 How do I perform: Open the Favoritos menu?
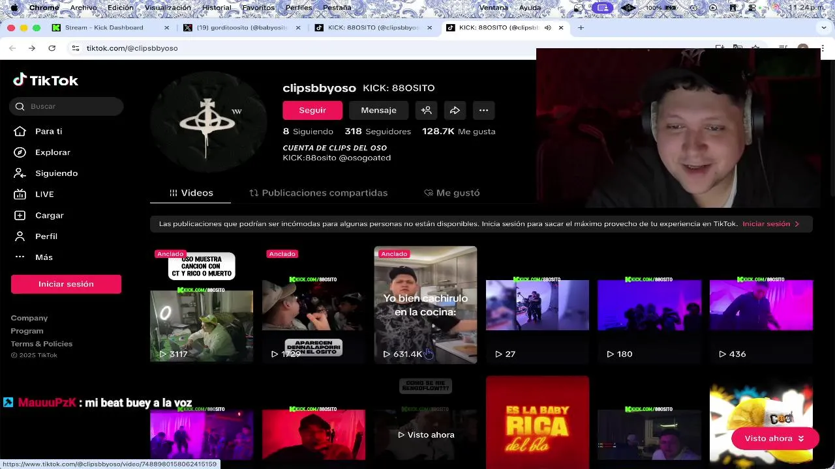[258, 8]
